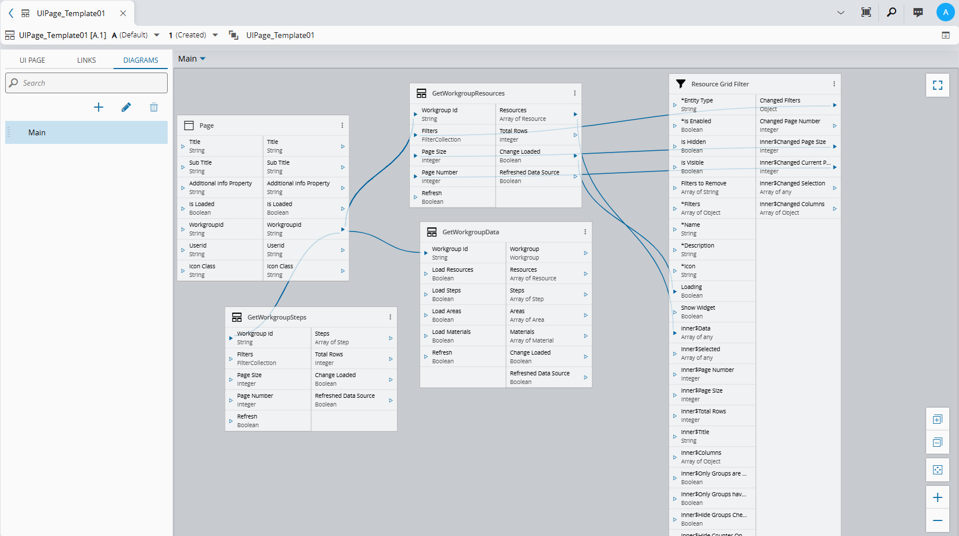
Task: Click Icon Class input in Page node
Action: (x=220, y=271)
